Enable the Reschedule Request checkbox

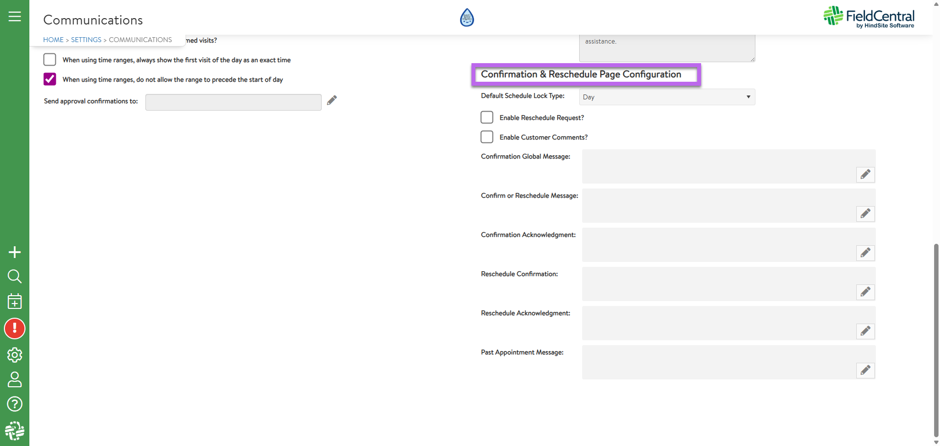click(487, 117)
